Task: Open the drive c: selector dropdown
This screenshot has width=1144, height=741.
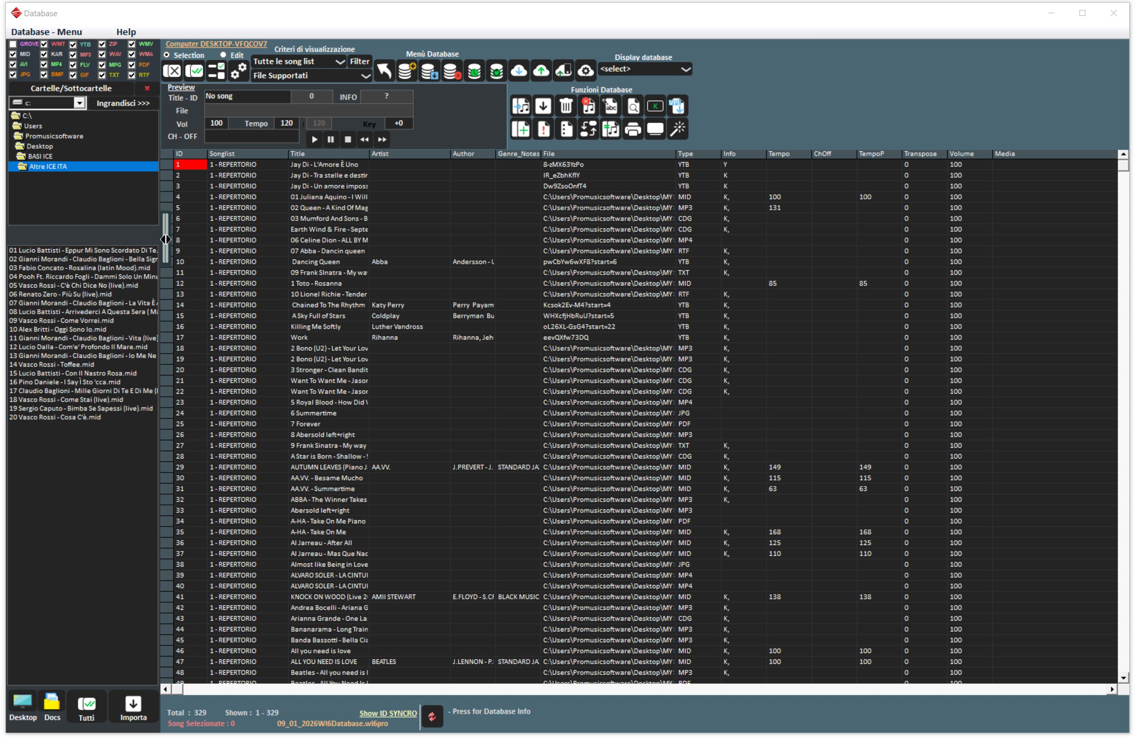Action: coord(79,103)
